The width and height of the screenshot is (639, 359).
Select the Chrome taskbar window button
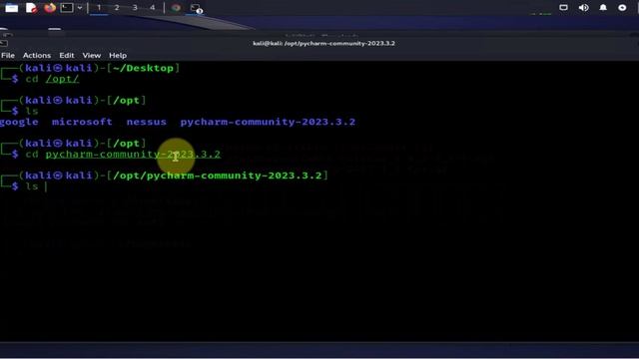click(176, 8)
